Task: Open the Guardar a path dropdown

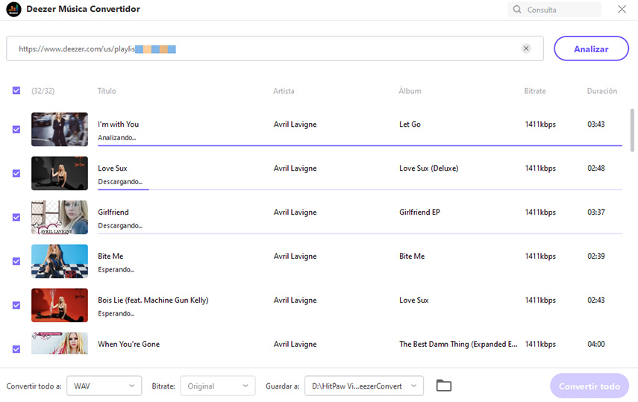Action: coord(364,386)
